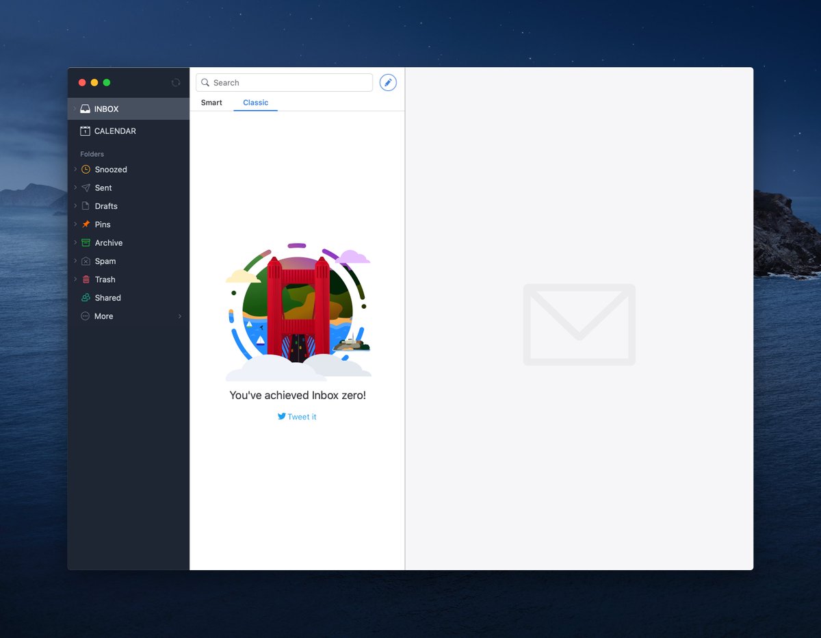Click the More label

(104, 316)
